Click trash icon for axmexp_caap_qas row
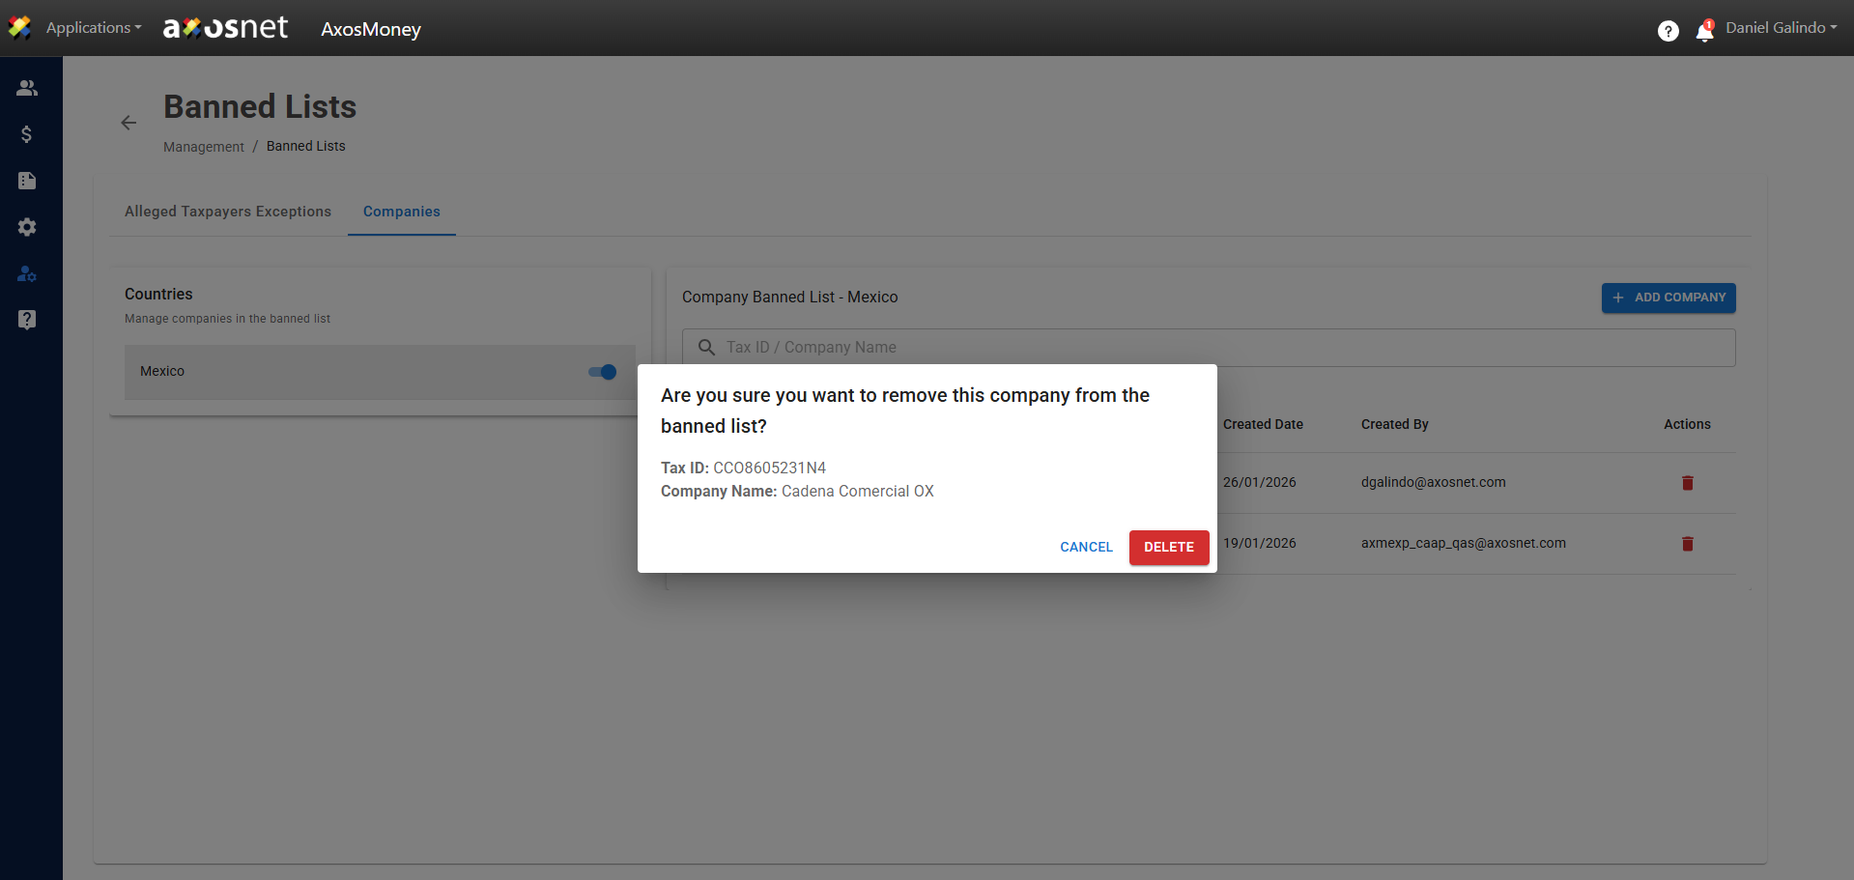This screenshot has width=1854, height=880. coord(1687,544)
